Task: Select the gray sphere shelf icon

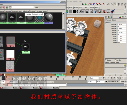Action: pyautogui.click(x=70, y=11)
